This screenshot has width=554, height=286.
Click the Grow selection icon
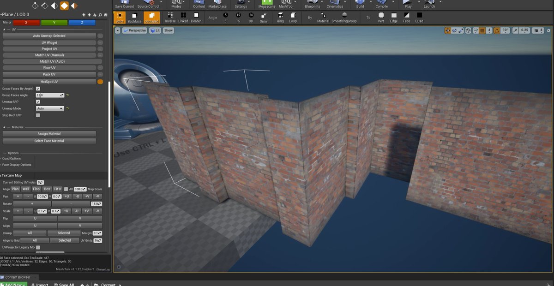point(264,18)
